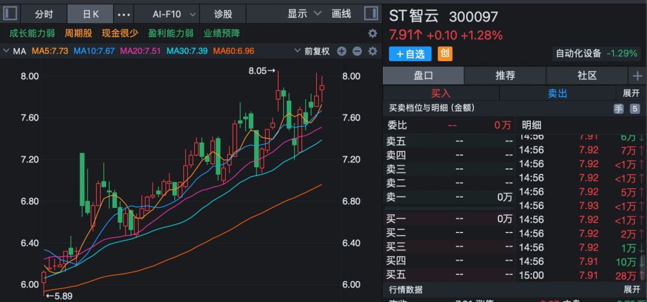Open the 显示 dropdown menu

[304, 14]
